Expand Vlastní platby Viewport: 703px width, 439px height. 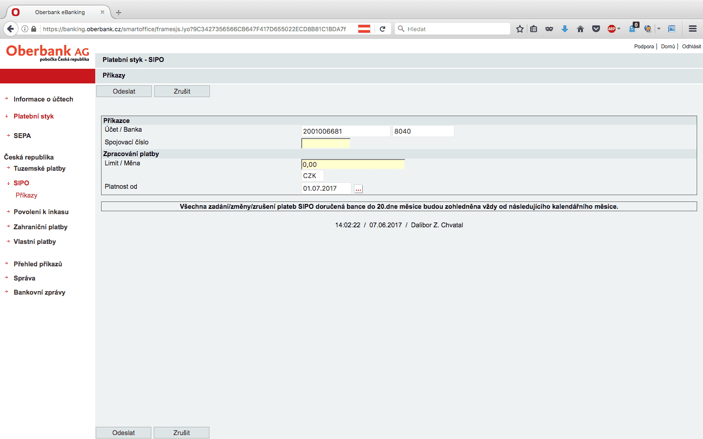click(x=35, y=241)
